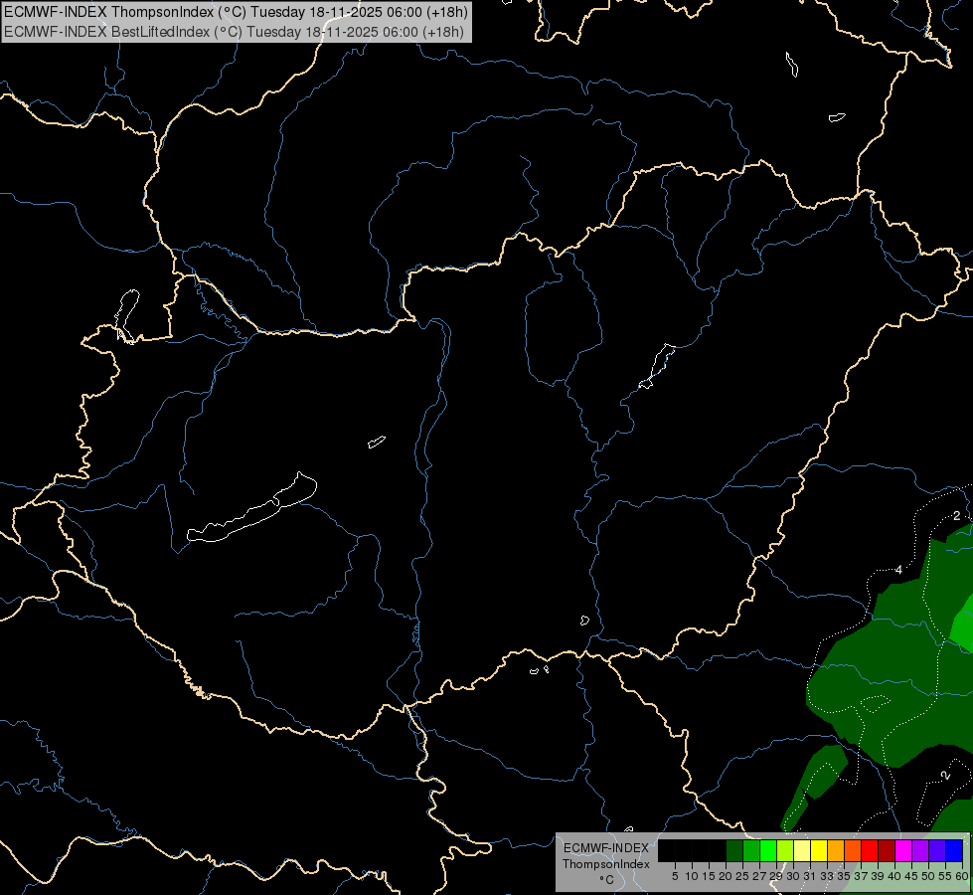The height and width of the screenshot is (895, 973).
Task: Click the legend unit '°C'
Action: click(606, 880)
